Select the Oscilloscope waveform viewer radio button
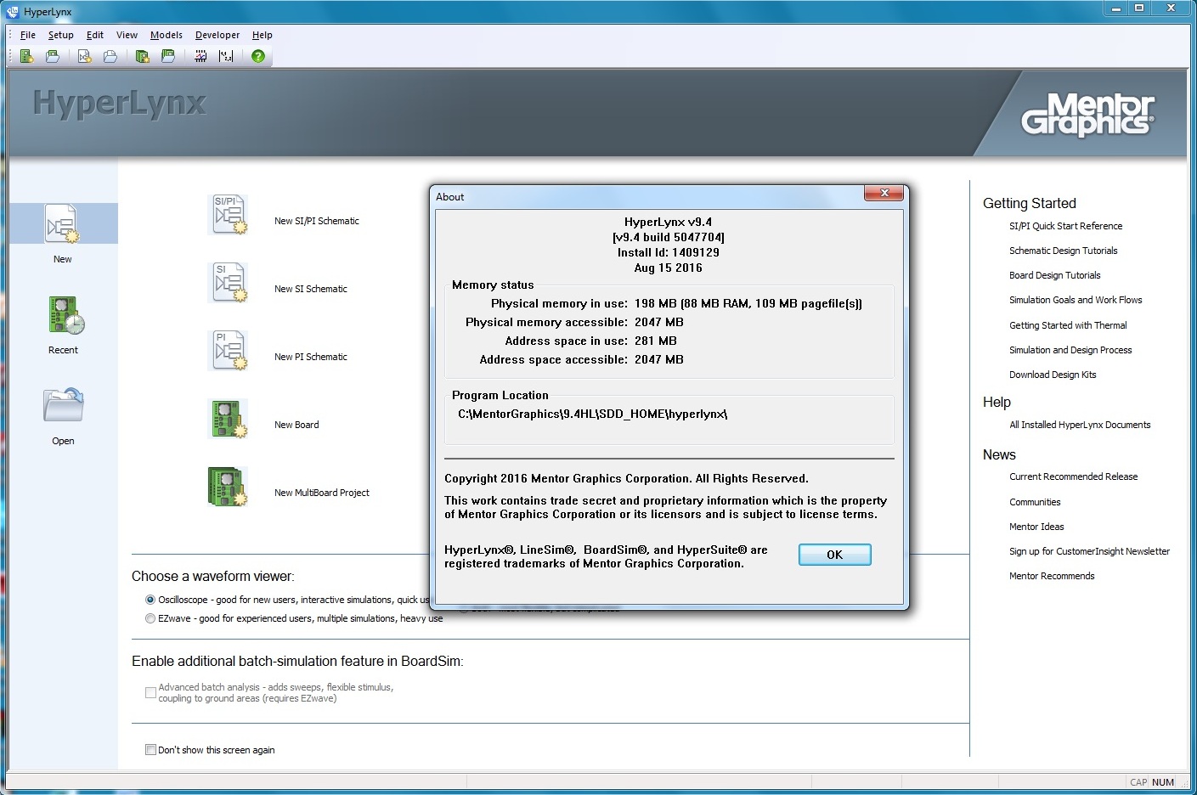This screenshot has width=1197, height=795. tap(150, 600)
